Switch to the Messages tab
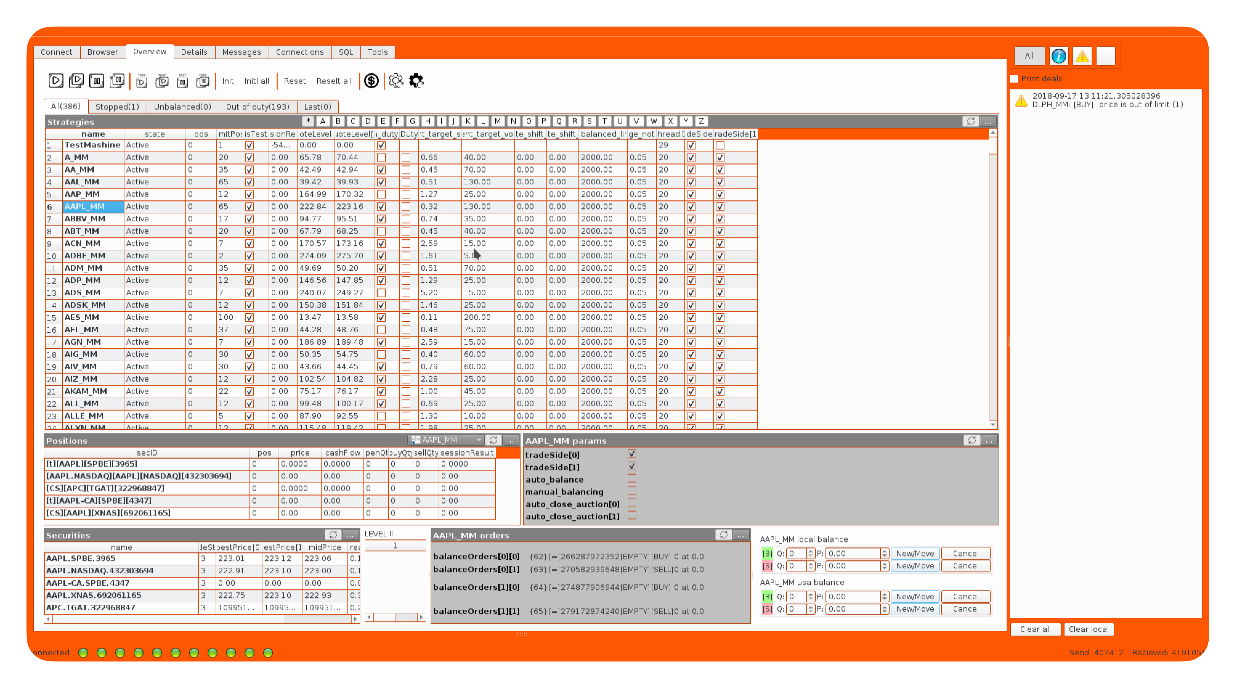 [241, 52]
